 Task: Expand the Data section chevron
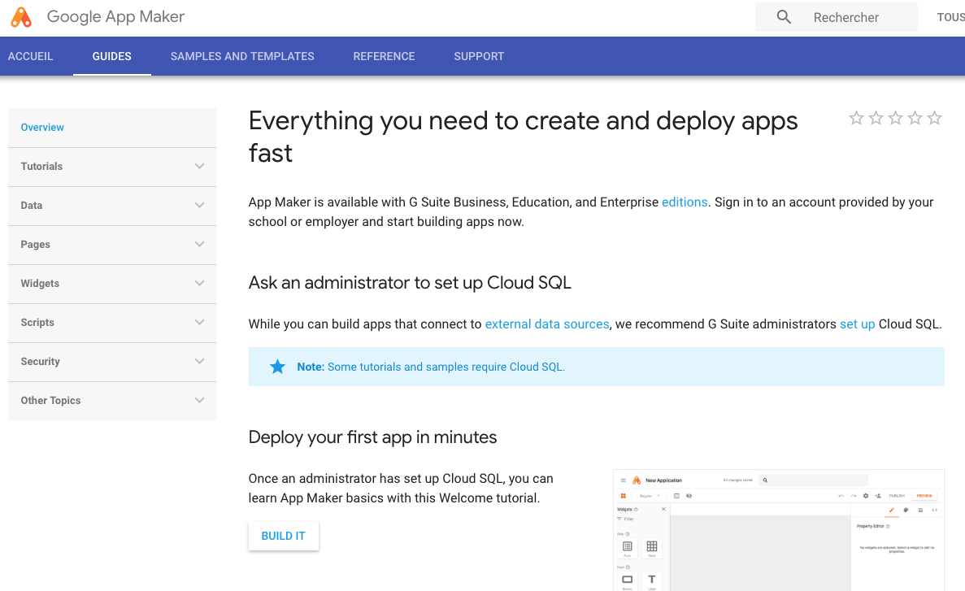pos(199,205)
